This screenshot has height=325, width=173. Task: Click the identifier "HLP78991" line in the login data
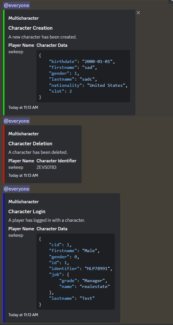click(x=81, y=269)
